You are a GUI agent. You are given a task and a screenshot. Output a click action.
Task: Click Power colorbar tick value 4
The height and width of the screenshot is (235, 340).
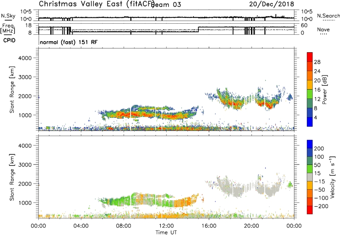315,117
